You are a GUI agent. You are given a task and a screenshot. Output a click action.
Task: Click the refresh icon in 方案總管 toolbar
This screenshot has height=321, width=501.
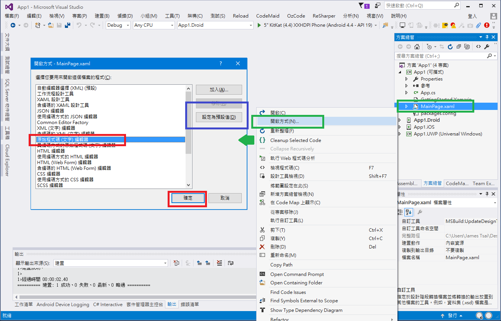(450, 47)
